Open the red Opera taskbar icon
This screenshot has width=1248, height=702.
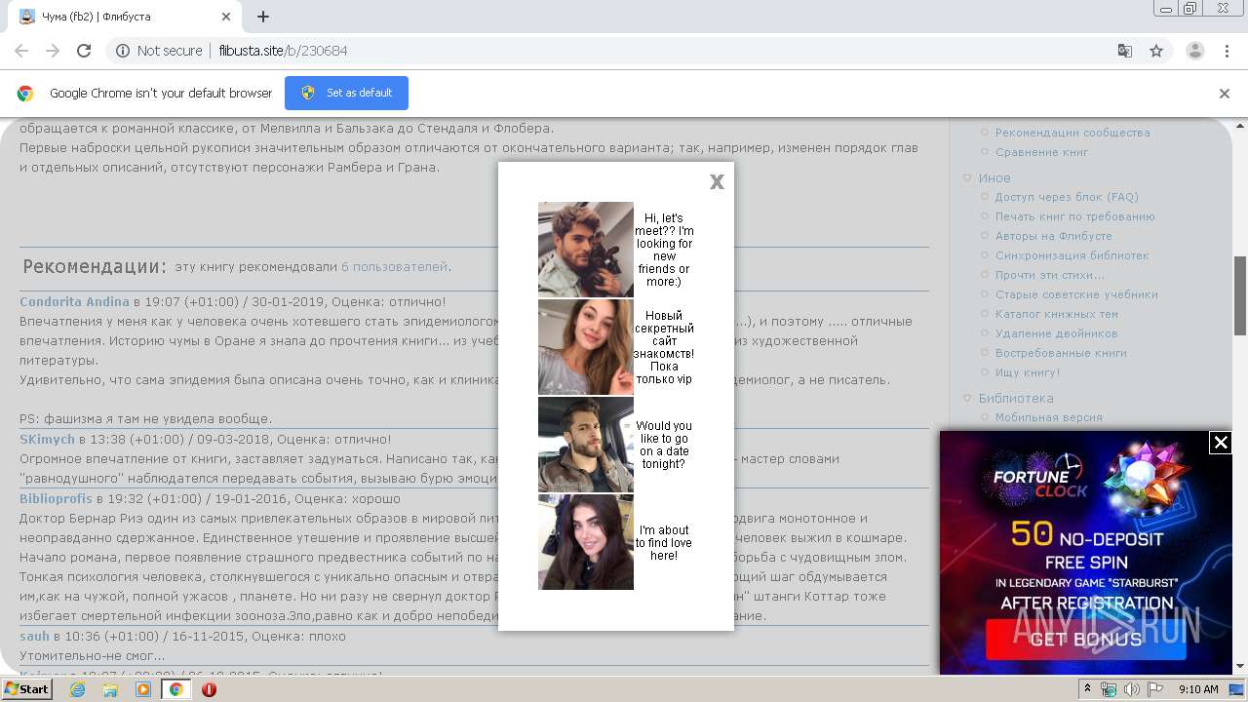tap(209, 689)
